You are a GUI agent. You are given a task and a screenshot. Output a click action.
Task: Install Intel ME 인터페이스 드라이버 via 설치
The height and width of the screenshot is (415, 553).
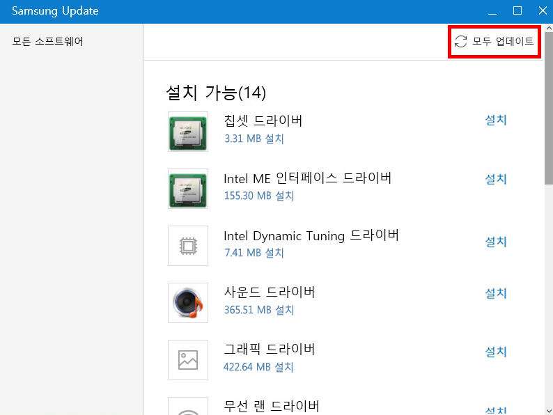coord(496,179)
